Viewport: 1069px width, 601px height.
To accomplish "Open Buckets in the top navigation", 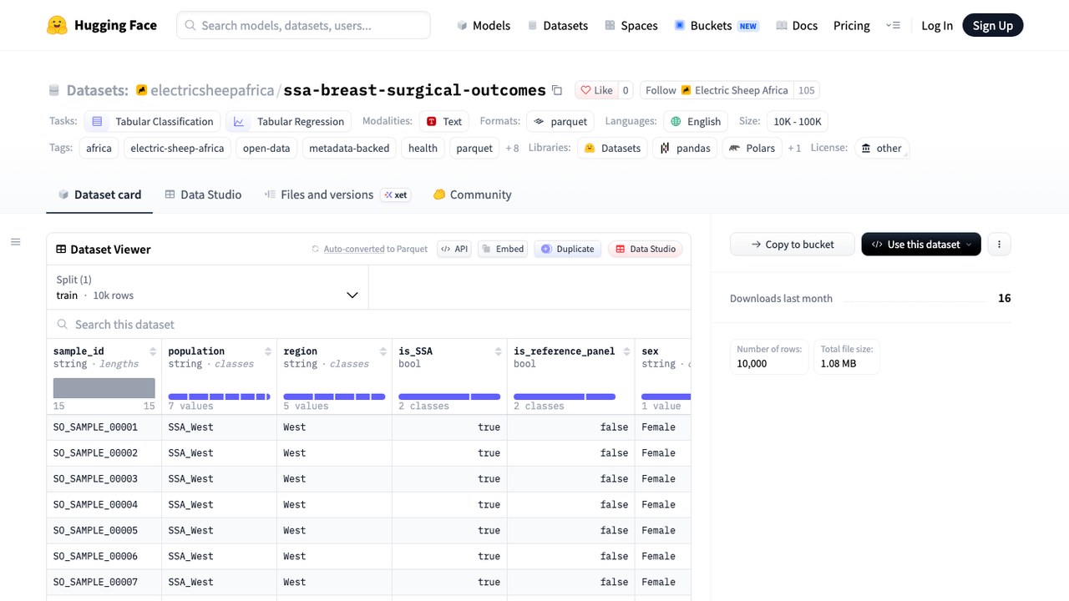I will [x=716, y=26].
